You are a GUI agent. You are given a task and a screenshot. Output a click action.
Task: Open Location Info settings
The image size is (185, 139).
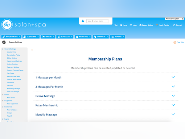pos(11,52)
